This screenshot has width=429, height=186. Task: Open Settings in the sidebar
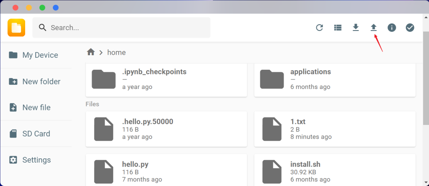(36, 160)
